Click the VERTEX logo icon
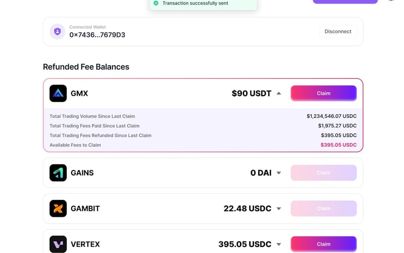The width and height of the screenshot is (404, 253). point(58,244)
